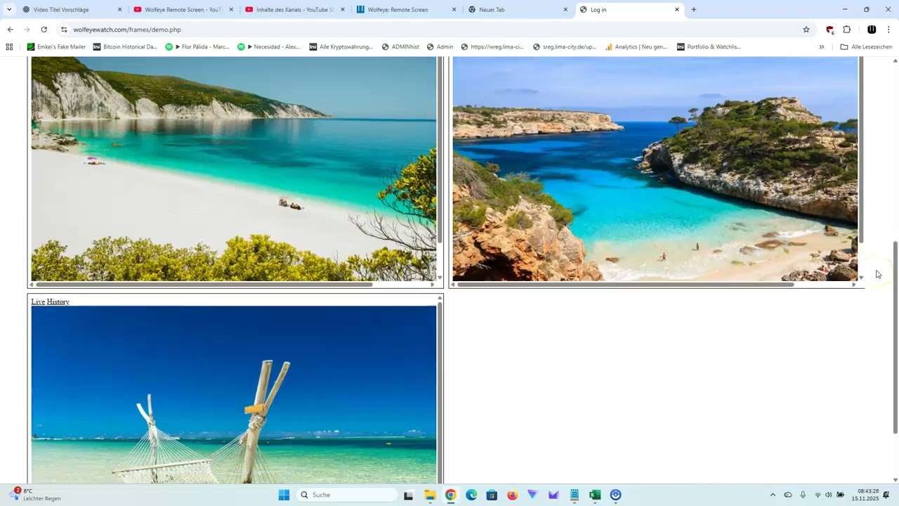Open Microsoft Edge from the taskbar
Viewport: 899px width, 506px height.
(x=471, y=495)
